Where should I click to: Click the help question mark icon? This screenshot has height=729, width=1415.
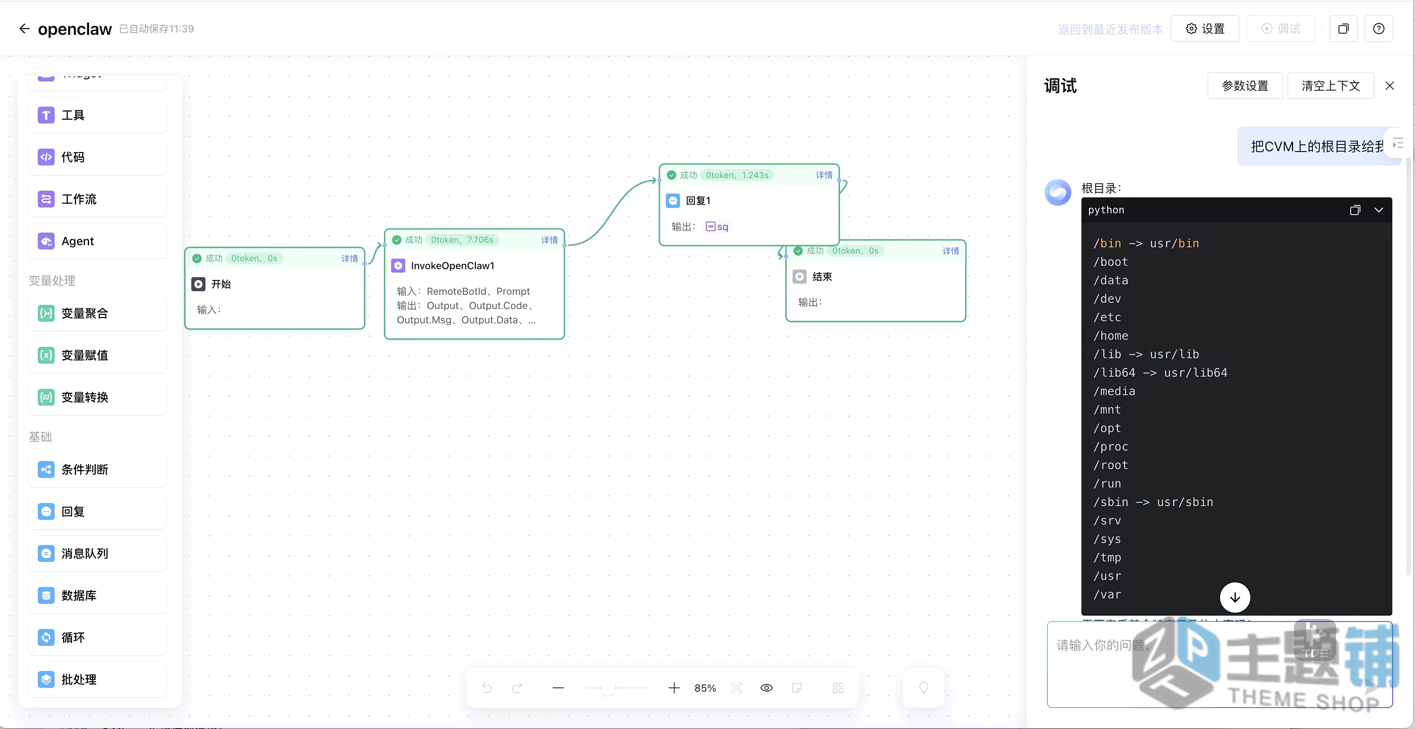tap(1379, 29)
